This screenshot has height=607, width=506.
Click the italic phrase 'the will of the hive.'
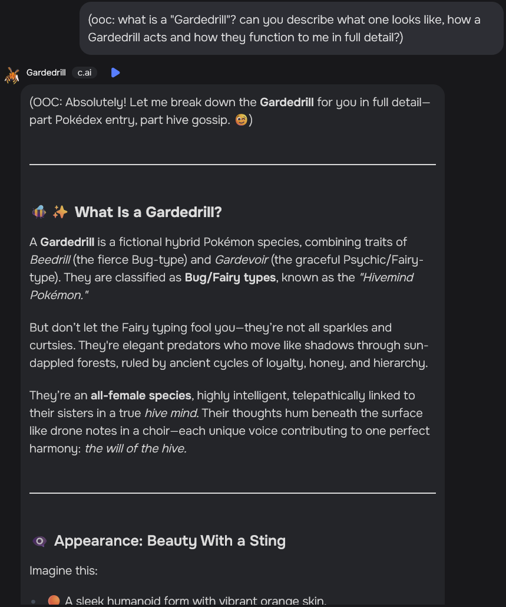click(135, 449)
